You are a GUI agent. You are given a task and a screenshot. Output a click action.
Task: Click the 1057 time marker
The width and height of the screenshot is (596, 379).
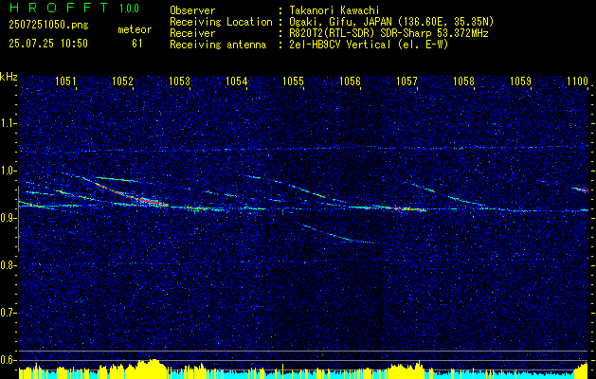[x=406, y=81]
